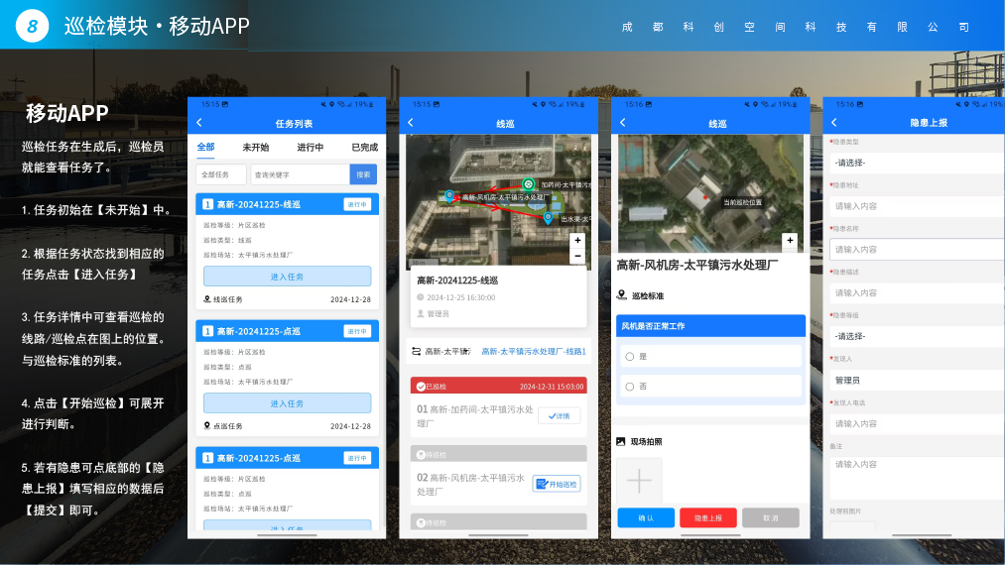Click 开始巡检 icon button for 风机房
The height and width of the screenshot is (565, 1005).
556,484
